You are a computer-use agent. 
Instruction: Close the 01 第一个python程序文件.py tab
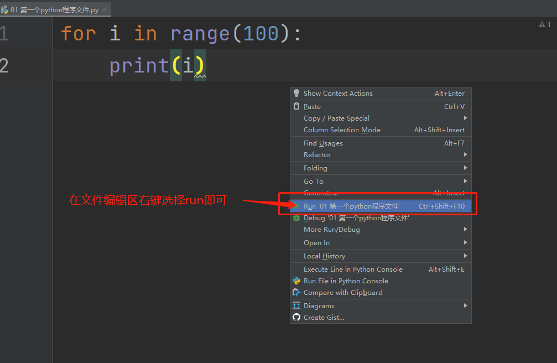105,9
